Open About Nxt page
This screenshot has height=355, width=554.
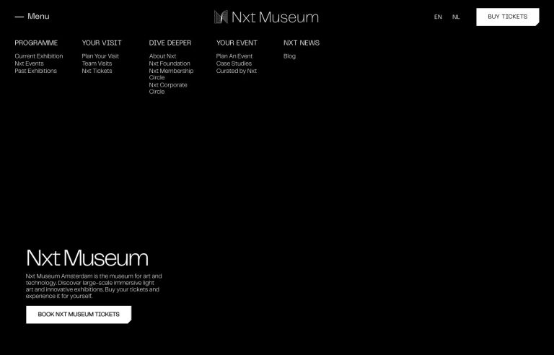(162, 56)
